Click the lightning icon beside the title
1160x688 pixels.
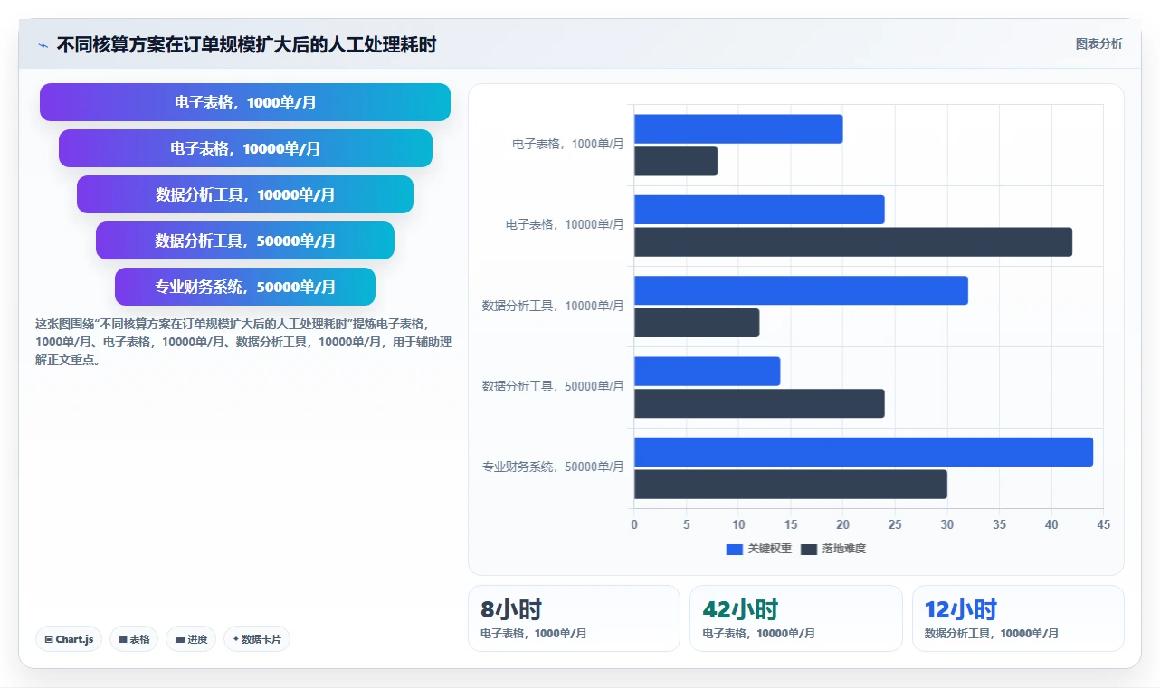click(x=43, y=45)
